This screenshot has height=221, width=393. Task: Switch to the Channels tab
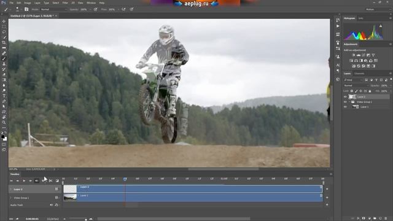[359, 74]
